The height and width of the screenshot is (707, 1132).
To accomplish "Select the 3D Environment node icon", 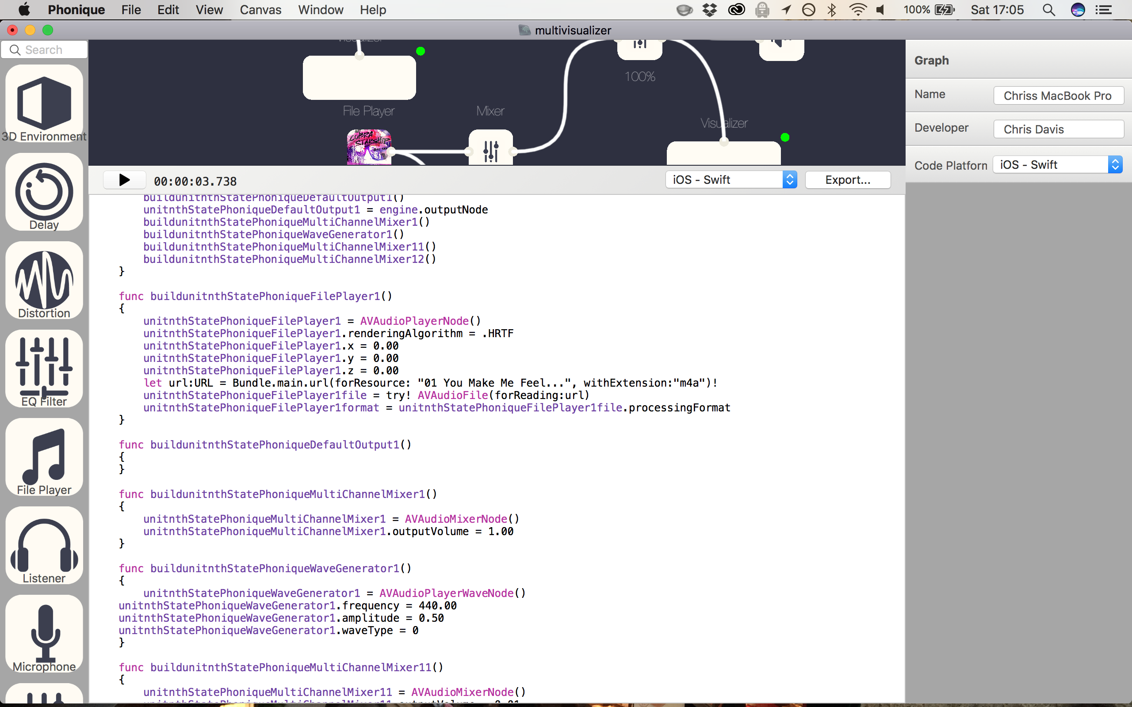I will coord(44,103).
